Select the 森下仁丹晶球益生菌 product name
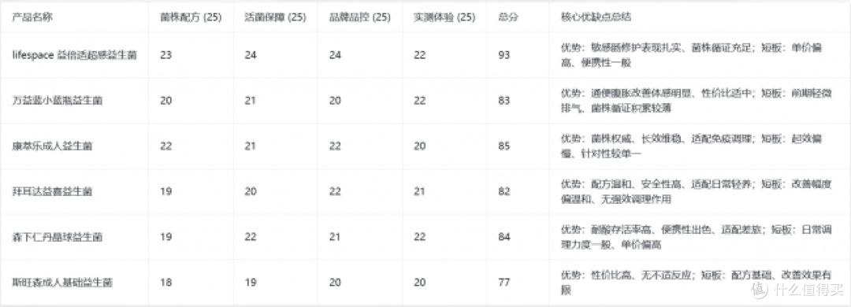851x307 pixels. coord(58,237)
